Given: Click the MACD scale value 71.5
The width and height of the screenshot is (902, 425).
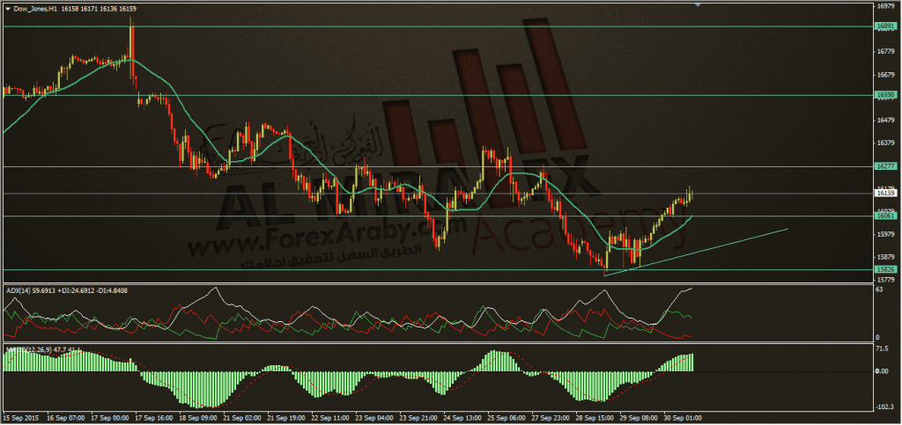Looking at the screenshot, I should coord(883,348).
